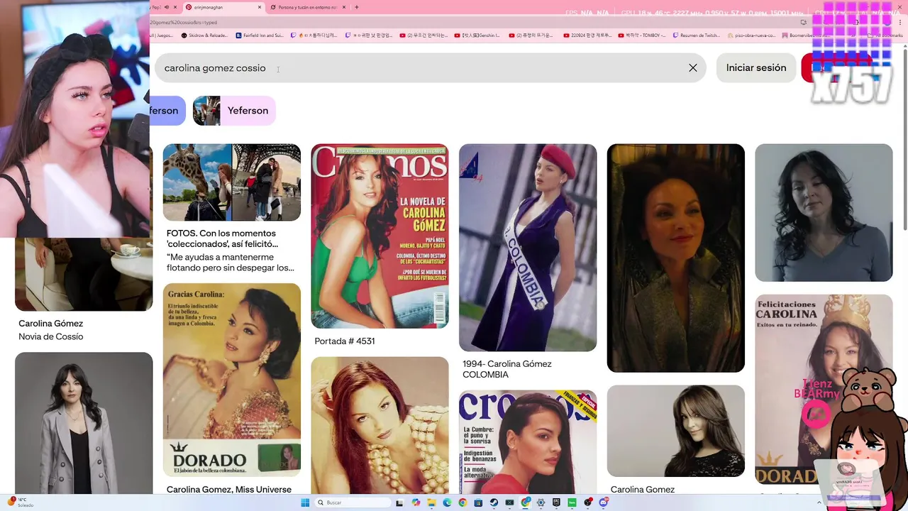This screenshot has height=511, width=908.
Task: Open Steam from the taskbar
Action: point(494,502)
